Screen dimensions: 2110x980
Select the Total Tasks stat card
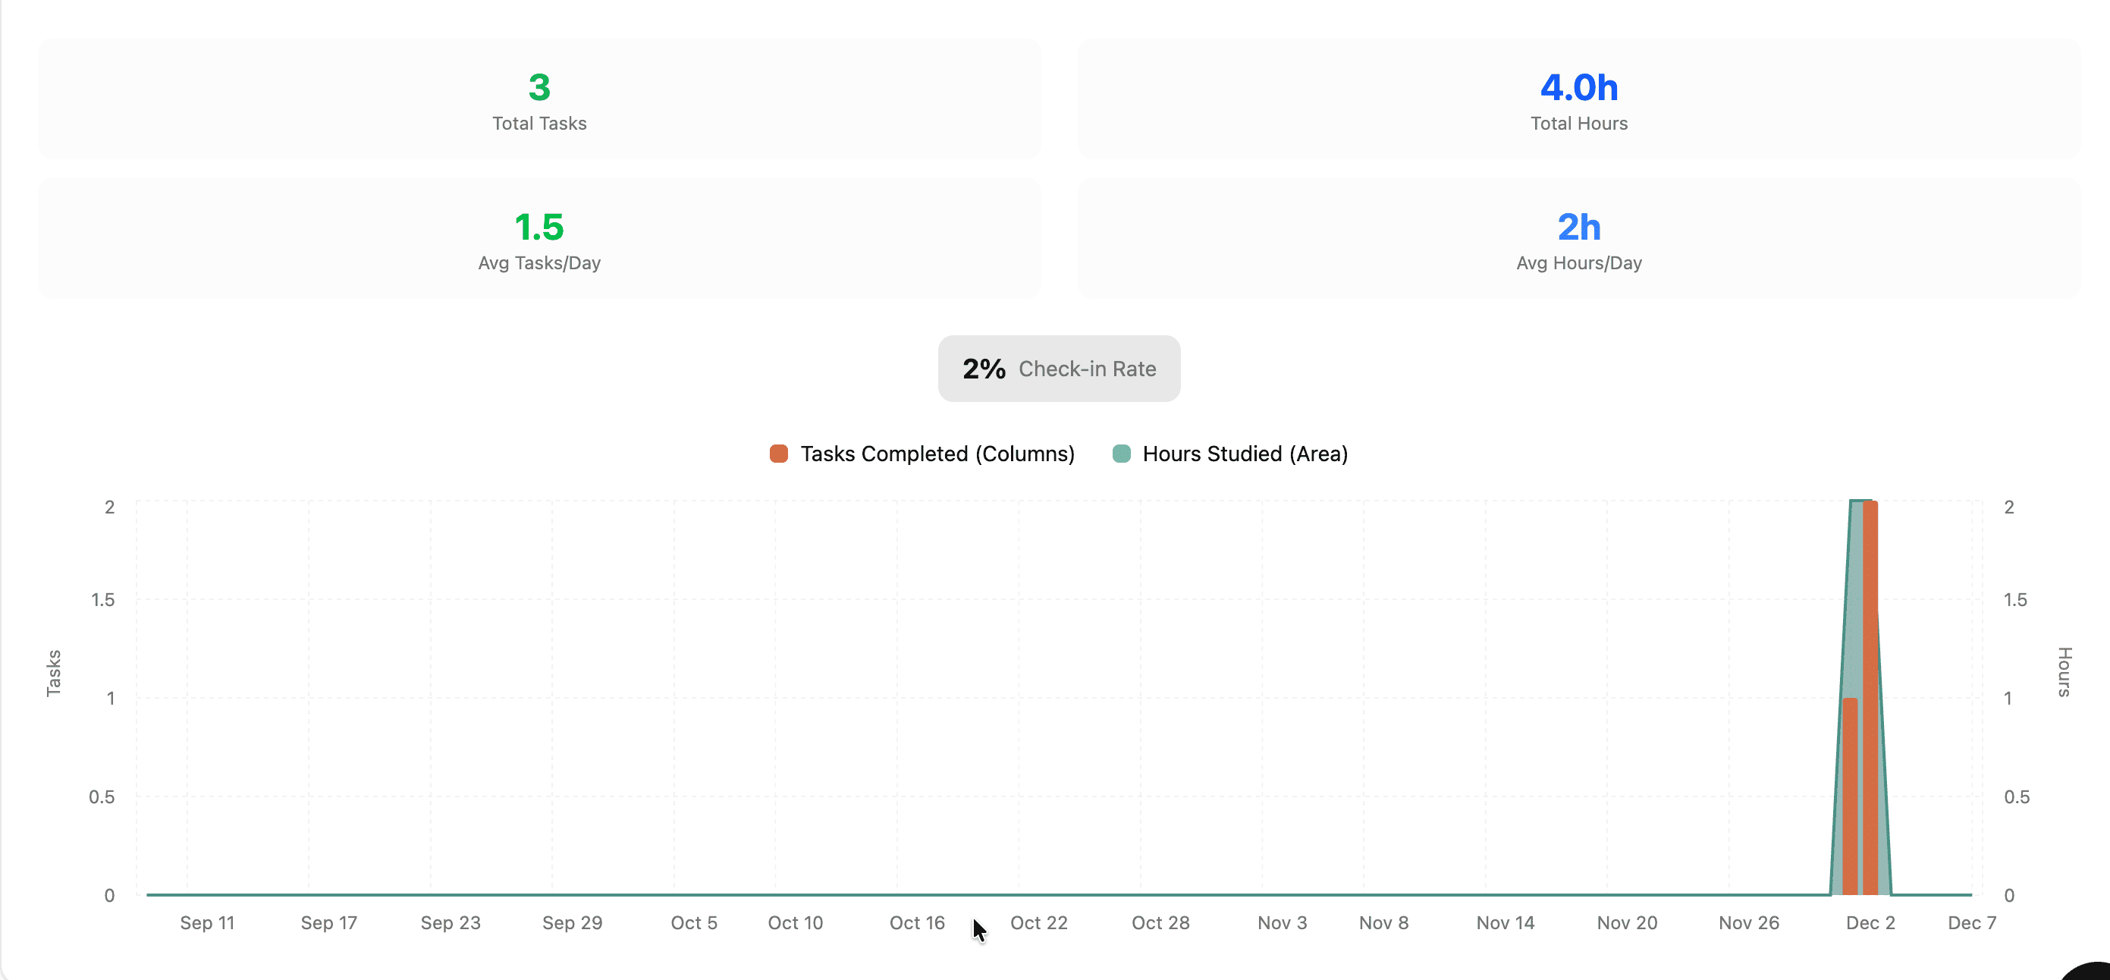pyautogui.click(x=538, y=99)
